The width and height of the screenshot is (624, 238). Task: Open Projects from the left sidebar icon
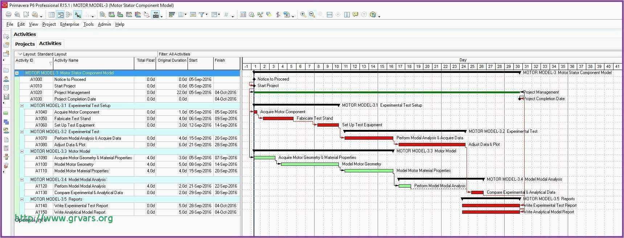6,70
